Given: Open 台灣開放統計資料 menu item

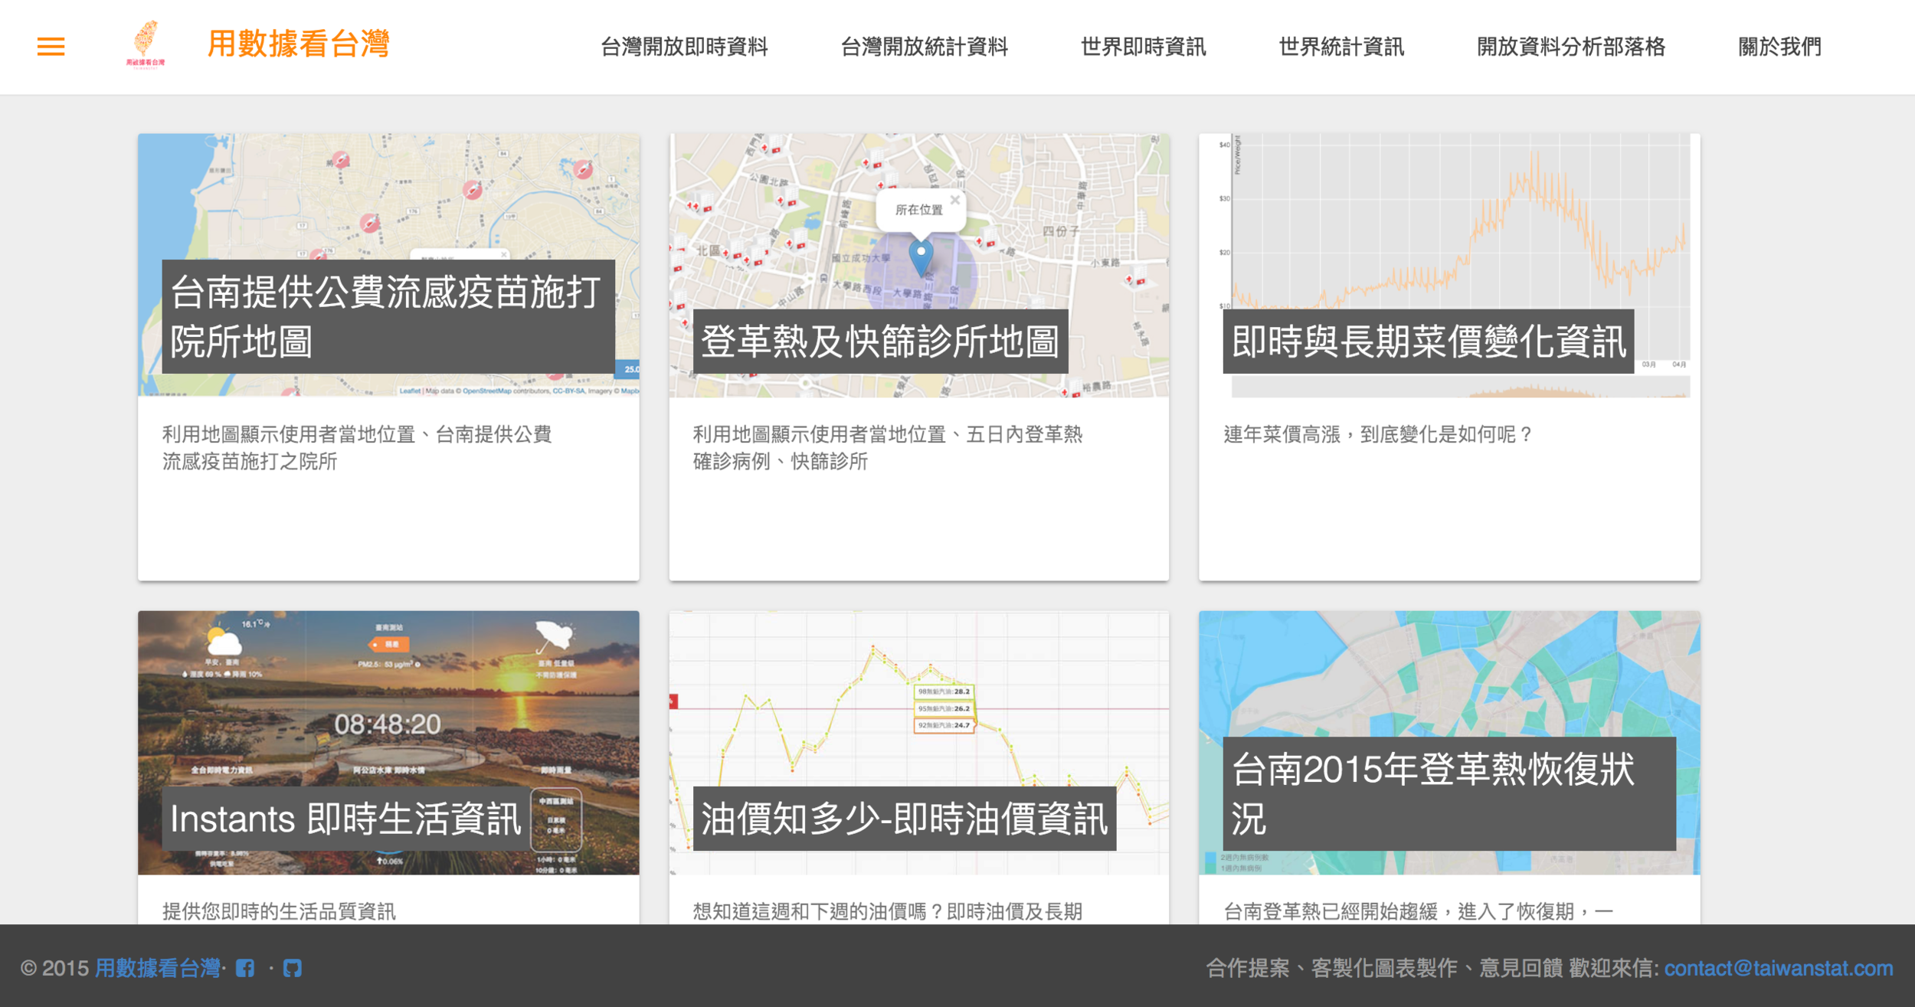Looking at the screenshot, I should point(924,47).
